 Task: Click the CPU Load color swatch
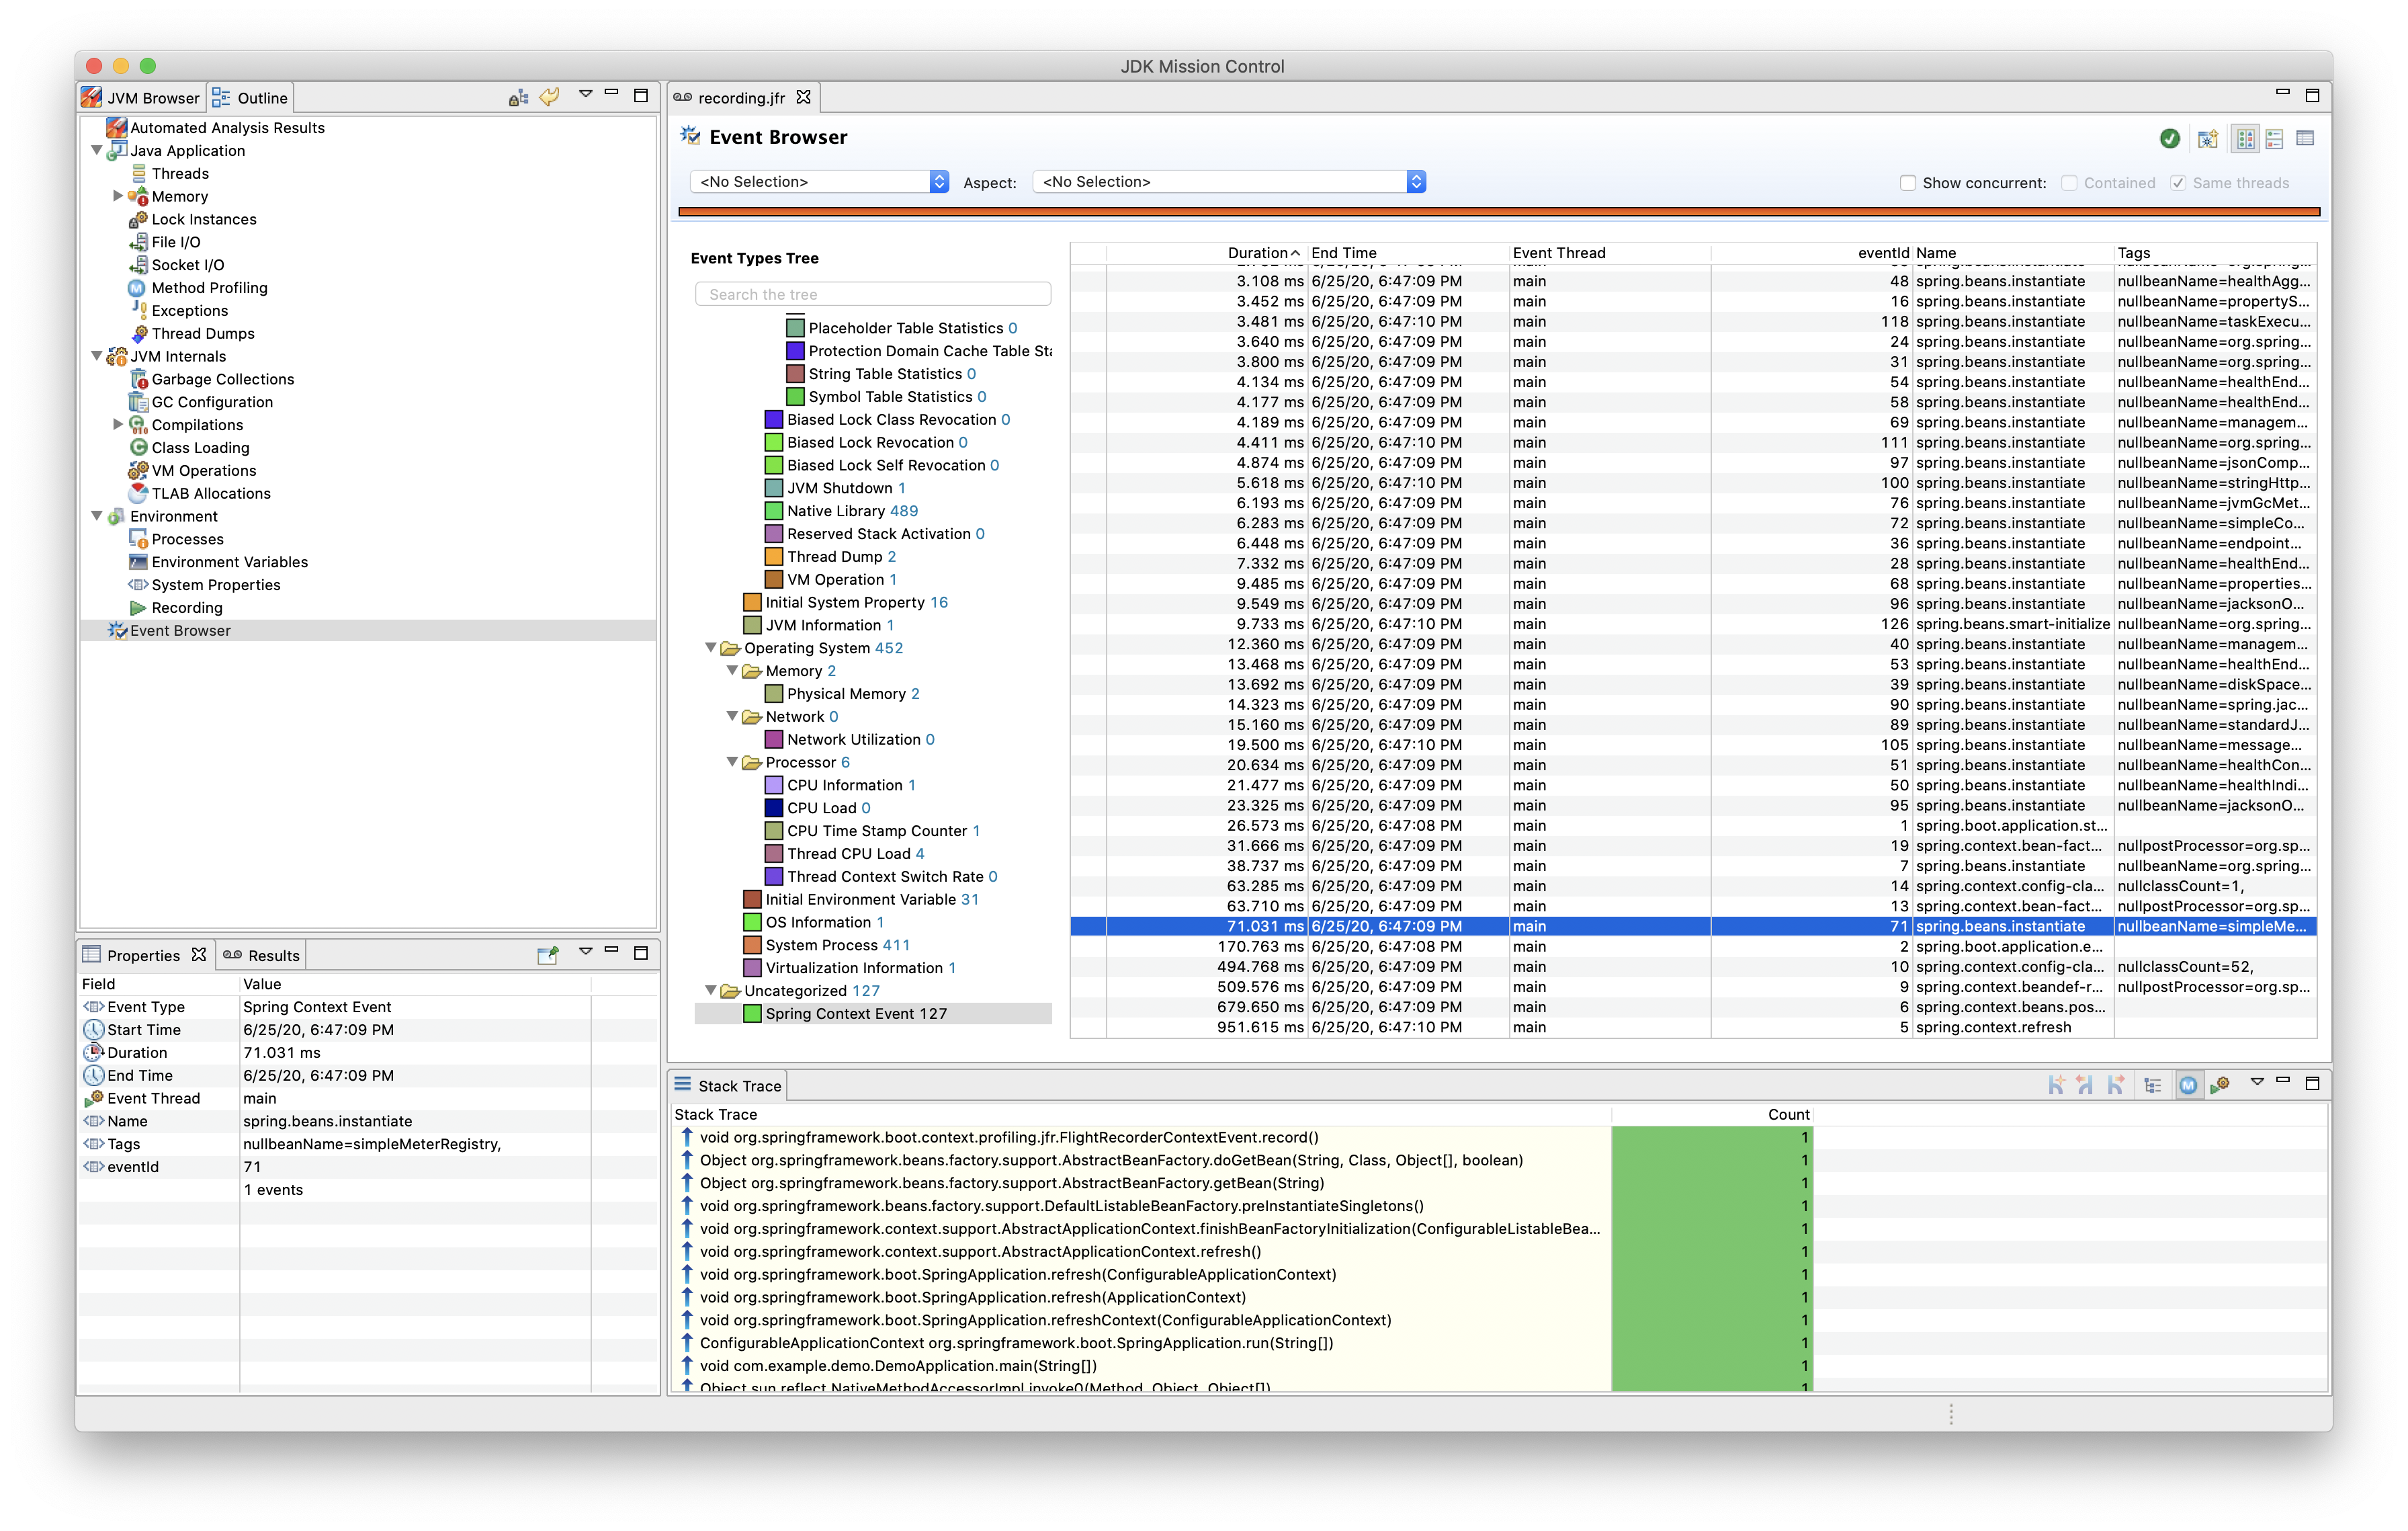[x=773, y=808]
